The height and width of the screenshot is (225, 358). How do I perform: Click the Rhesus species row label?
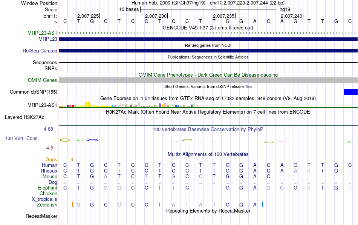pos(49,171)
